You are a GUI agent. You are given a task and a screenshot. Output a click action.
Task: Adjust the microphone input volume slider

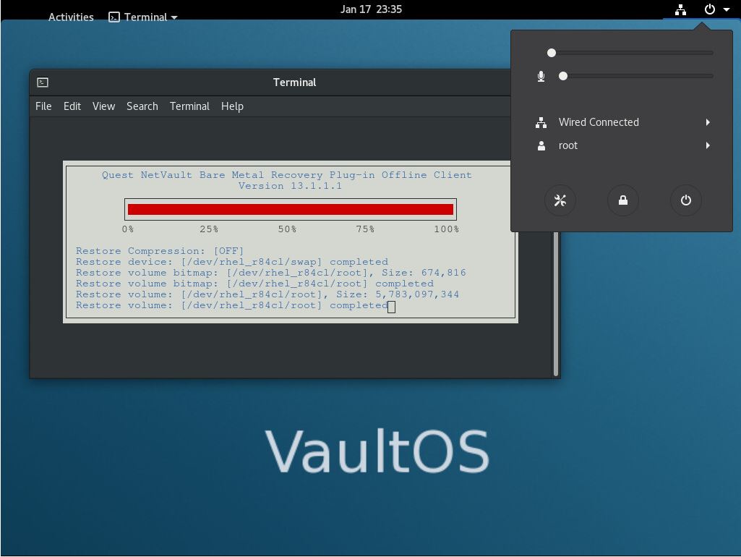pos(635,76)
